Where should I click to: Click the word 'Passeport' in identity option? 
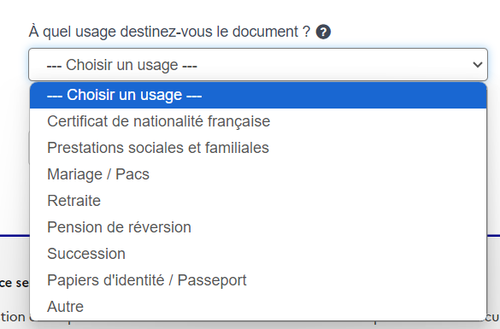[x=212, y=280]
